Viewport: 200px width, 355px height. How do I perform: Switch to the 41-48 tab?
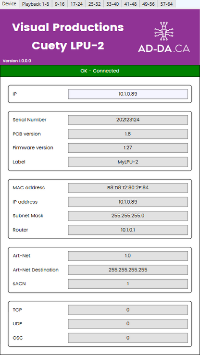tap(130, 4)
